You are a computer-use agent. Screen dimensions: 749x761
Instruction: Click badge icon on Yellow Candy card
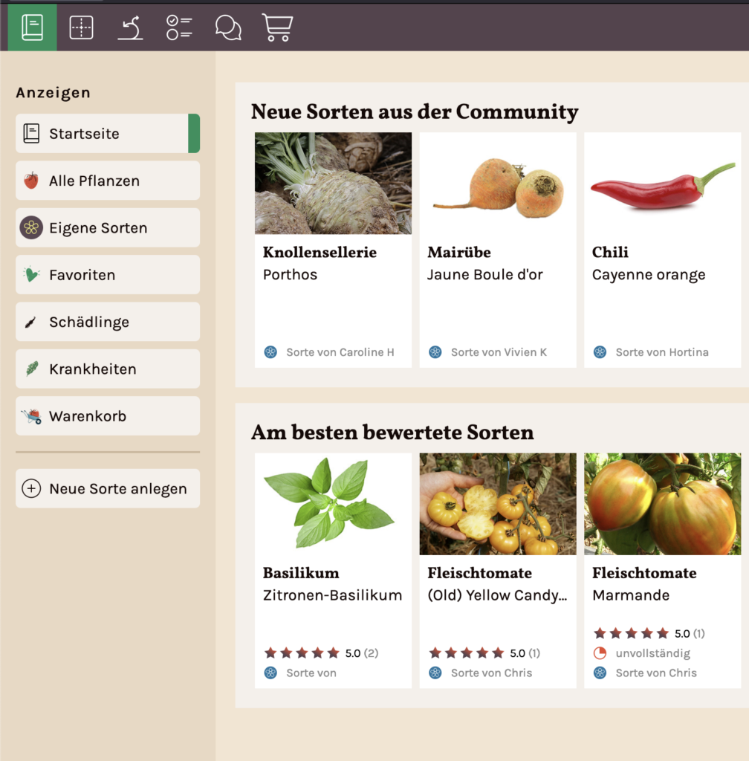coord(435,673)
